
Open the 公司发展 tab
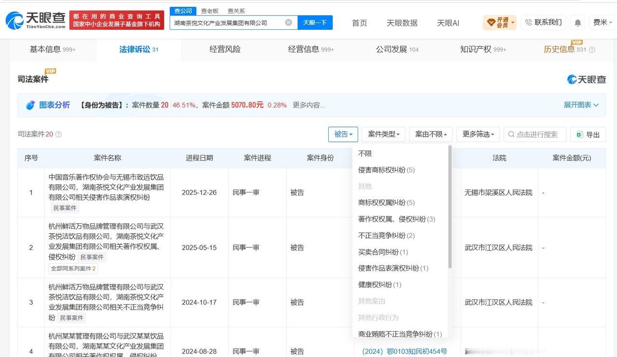click(397, 49)
